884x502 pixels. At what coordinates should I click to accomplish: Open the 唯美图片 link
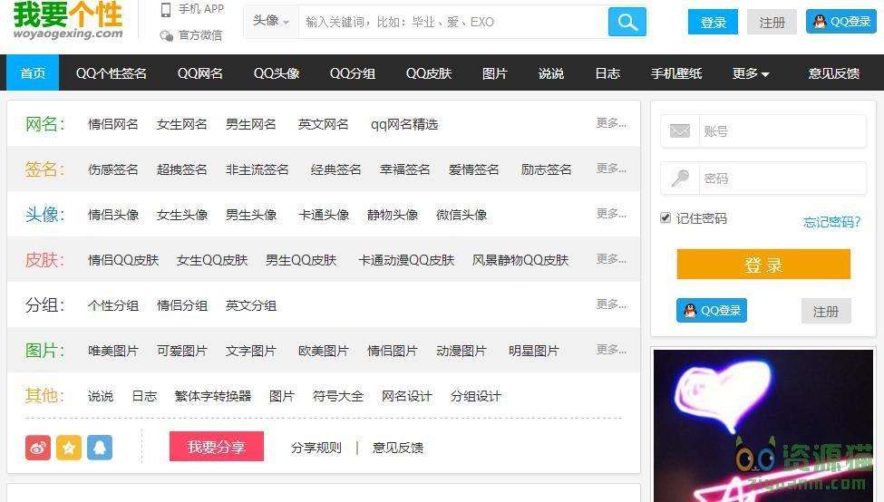click(112, 351)
